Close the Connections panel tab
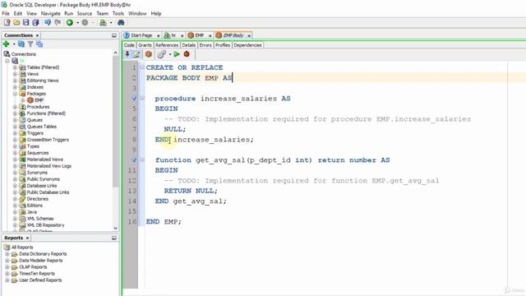This screenshot has height=296, width=526. (x=37, y=35)
